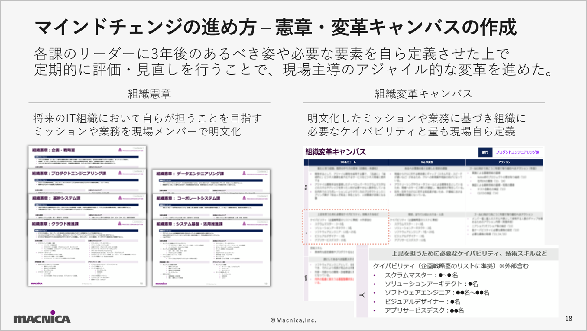Click column header 現在の課題

coord(426,162)
